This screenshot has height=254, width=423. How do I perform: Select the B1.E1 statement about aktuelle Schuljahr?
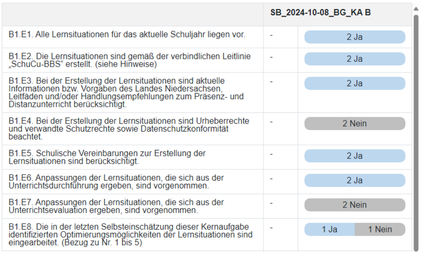point(127,35)
